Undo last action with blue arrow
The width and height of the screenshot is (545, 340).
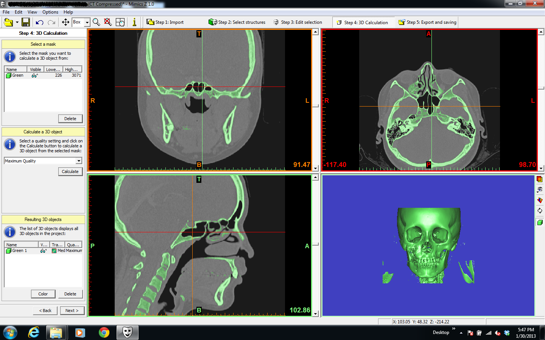coord(39,22)
